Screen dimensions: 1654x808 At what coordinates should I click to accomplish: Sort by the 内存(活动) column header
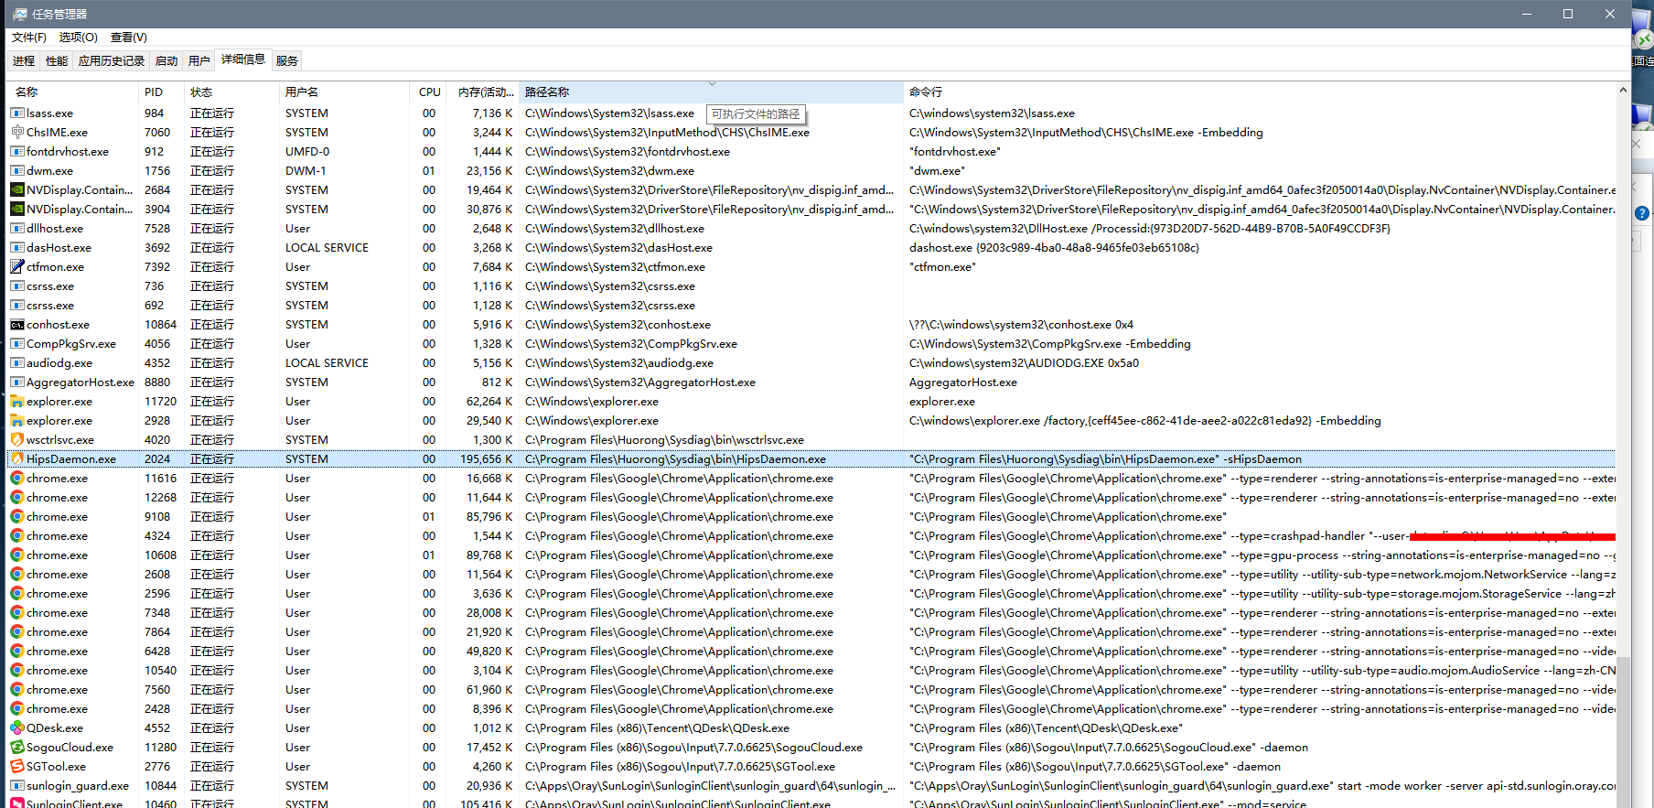[485, 92]
